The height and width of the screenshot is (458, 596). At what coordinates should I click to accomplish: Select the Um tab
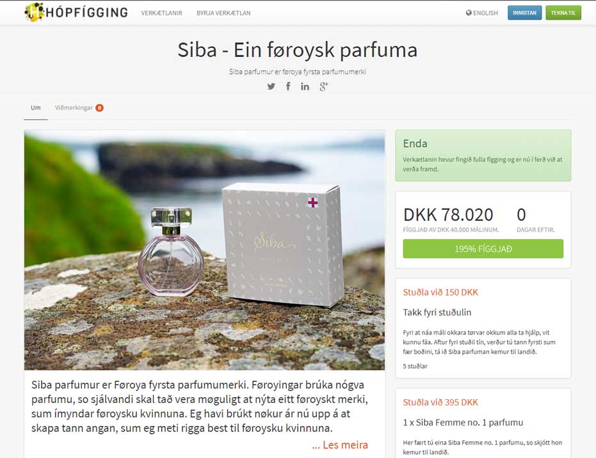36,108
